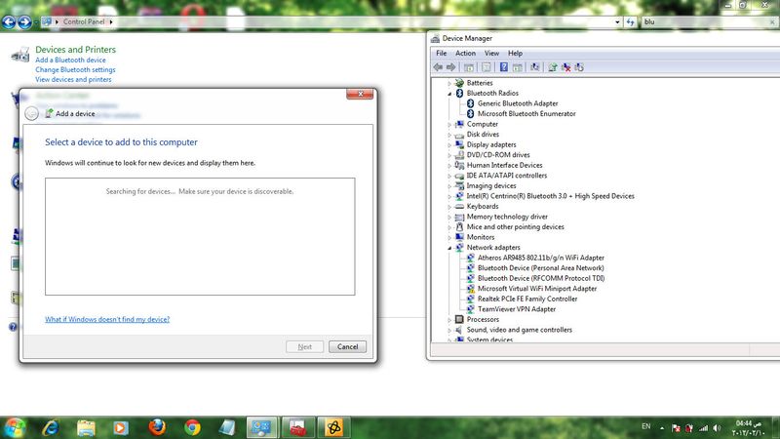Collapse the Bluetooth Radios category

pyautogui.click(x=449, y=94)
